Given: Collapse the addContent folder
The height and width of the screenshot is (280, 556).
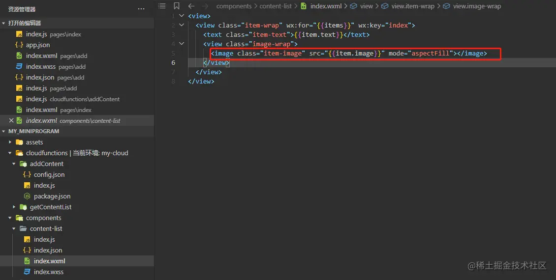Looking at the screenshot, I should (14, 164).
